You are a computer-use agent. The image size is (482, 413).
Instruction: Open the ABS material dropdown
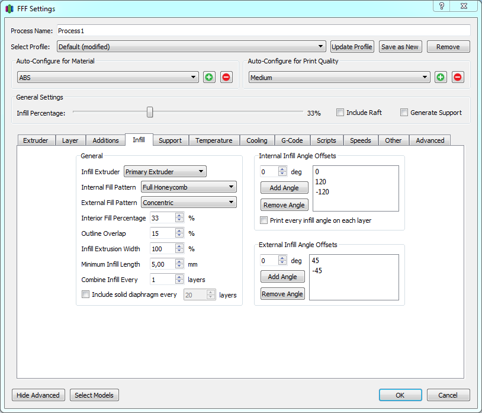tap(108, 77)
